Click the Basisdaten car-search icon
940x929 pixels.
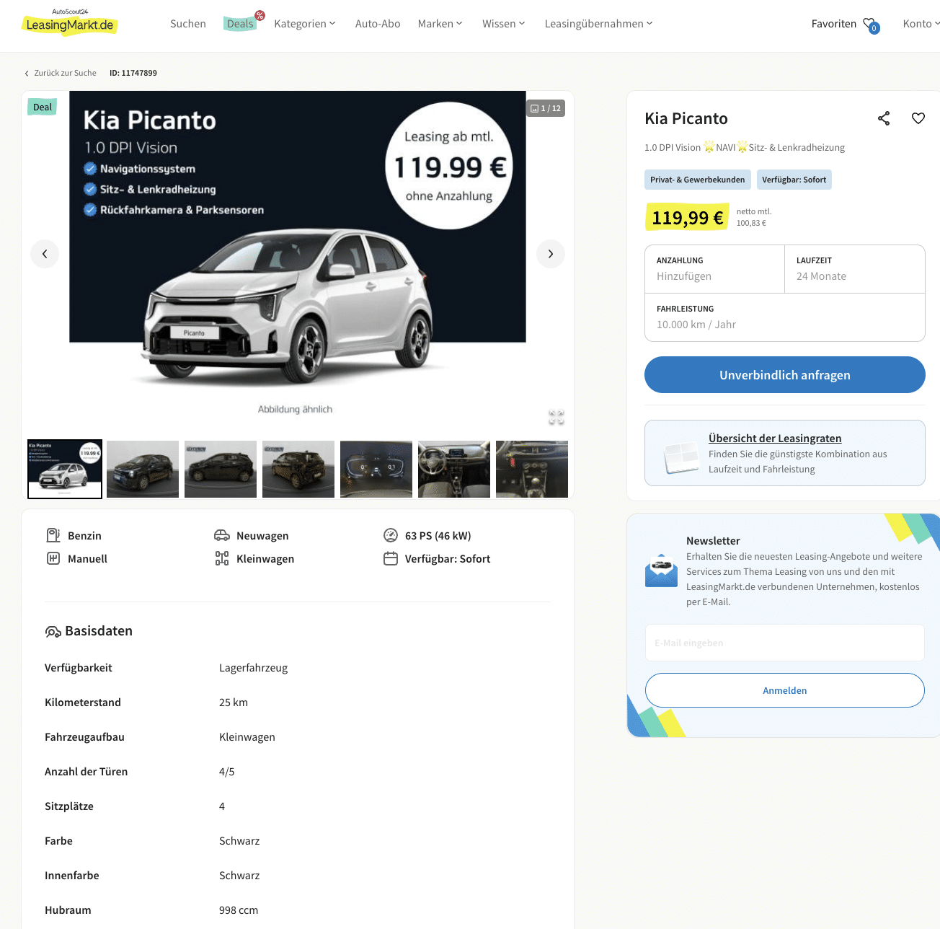point(53,632)
